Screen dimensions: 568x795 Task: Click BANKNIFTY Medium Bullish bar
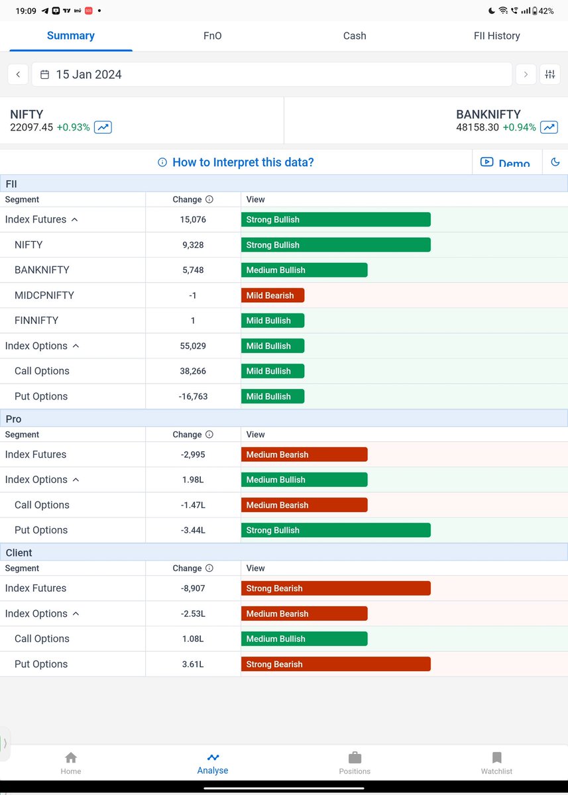pos(304,270)
